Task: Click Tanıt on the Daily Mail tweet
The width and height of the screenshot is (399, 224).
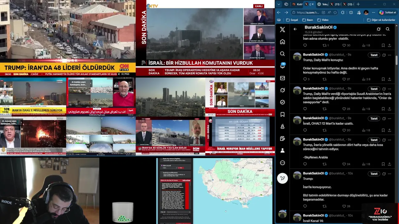Action: (374, 55)
